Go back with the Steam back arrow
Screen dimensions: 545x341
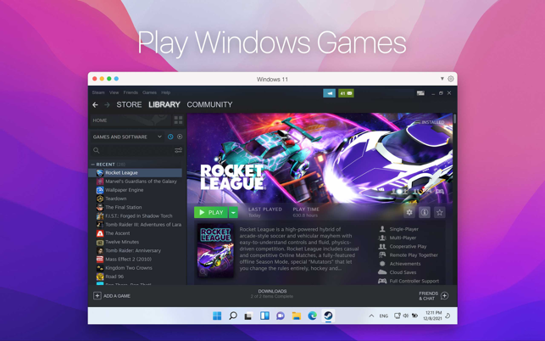pyautogui.click(x=95, y=104)
